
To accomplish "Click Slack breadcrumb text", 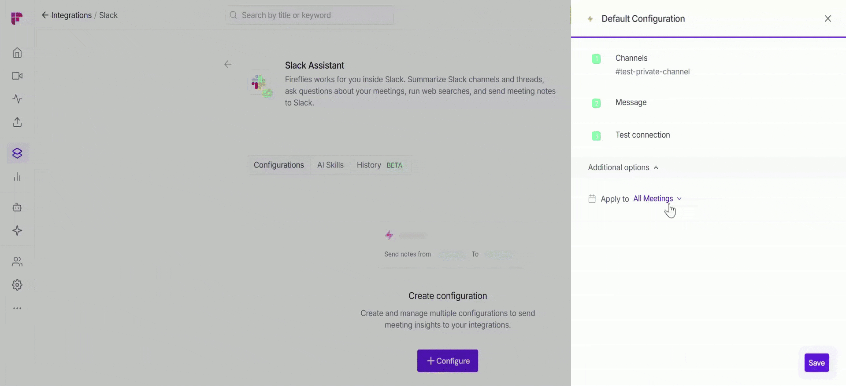I will coord(108,15).
